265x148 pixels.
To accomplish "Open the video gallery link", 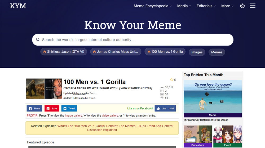I will 110,116.
